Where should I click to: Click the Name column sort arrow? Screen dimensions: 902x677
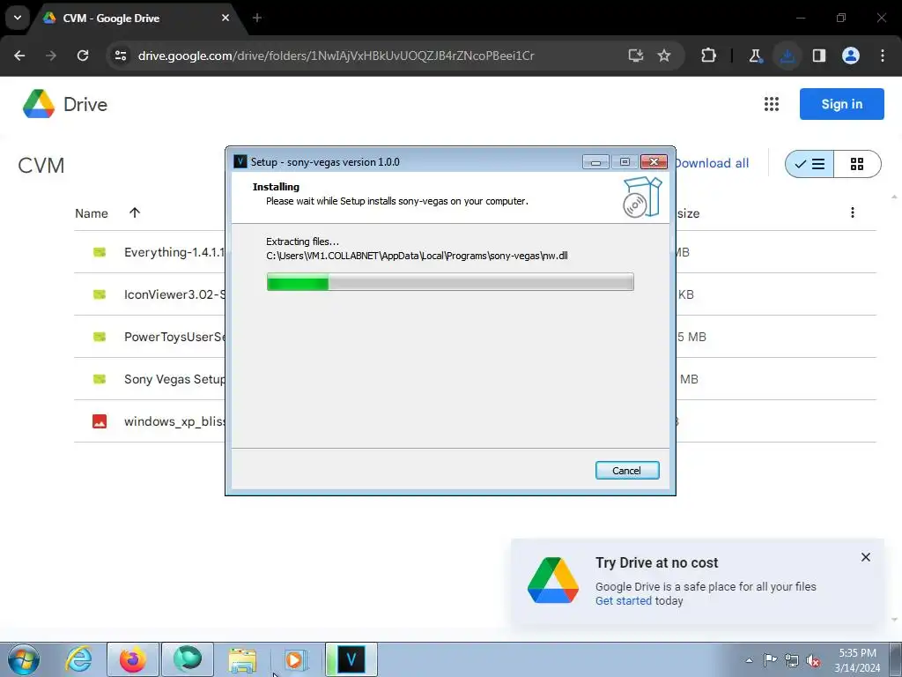[x=135, y=212]
